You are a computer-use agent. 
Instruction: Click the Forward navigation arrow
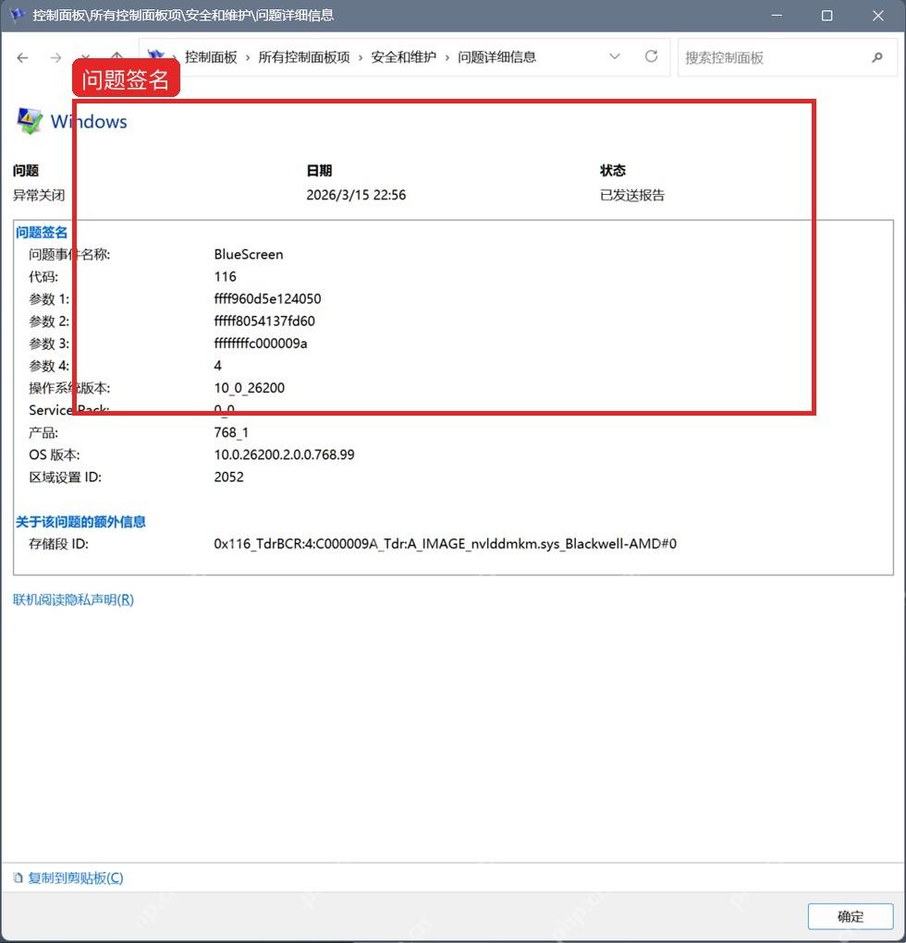coord(56,58)
